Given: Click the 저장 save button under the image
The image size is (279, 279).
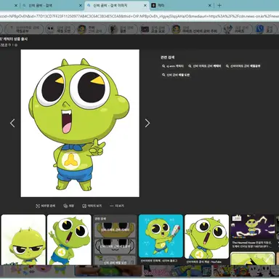Looking at the screenshot, I should pos(68,206).
